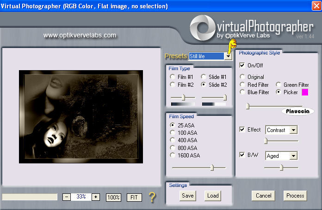
Task: Select the Film #1 radio button
Action: pos(173,77)
